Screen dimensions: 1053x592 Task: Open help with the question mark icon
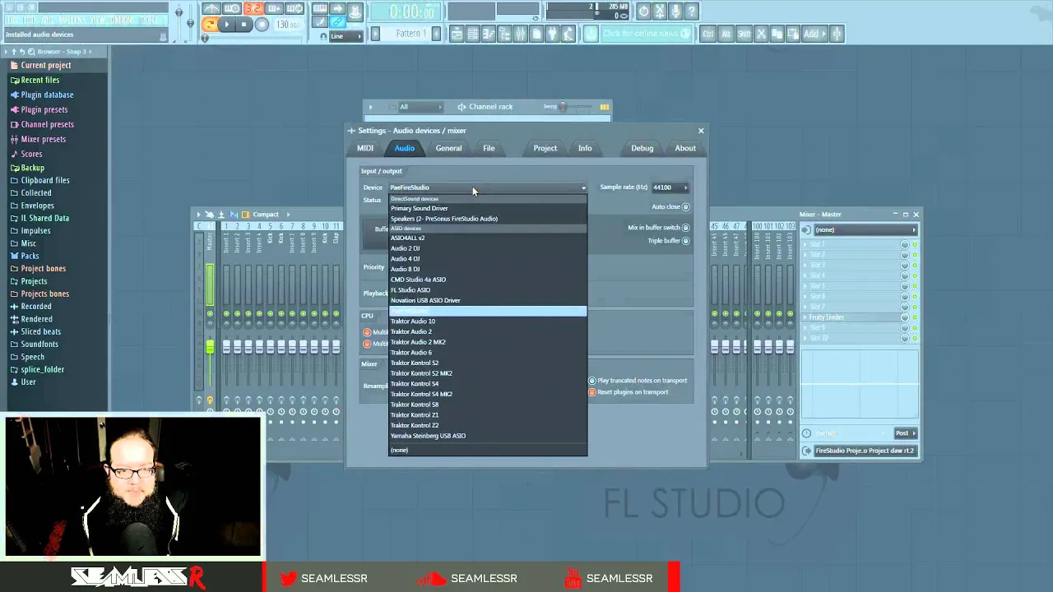(x=692, y=11)
